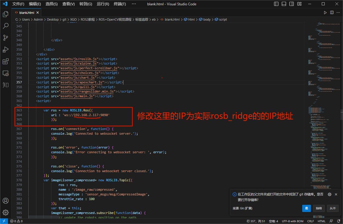Open the 编辑(E) menu
Viewport: 343px width, 224px height.
(x=35, y=4)
